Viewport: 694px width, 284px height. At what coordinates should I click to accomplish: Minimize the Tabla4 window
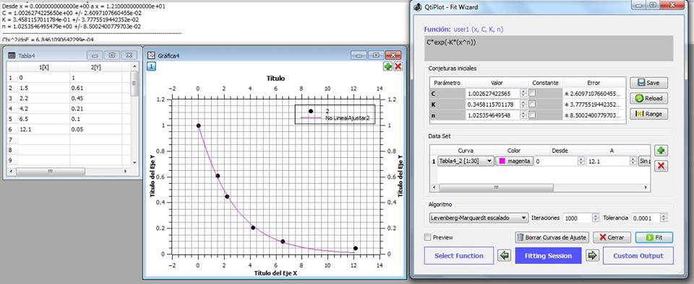point(95,55)
